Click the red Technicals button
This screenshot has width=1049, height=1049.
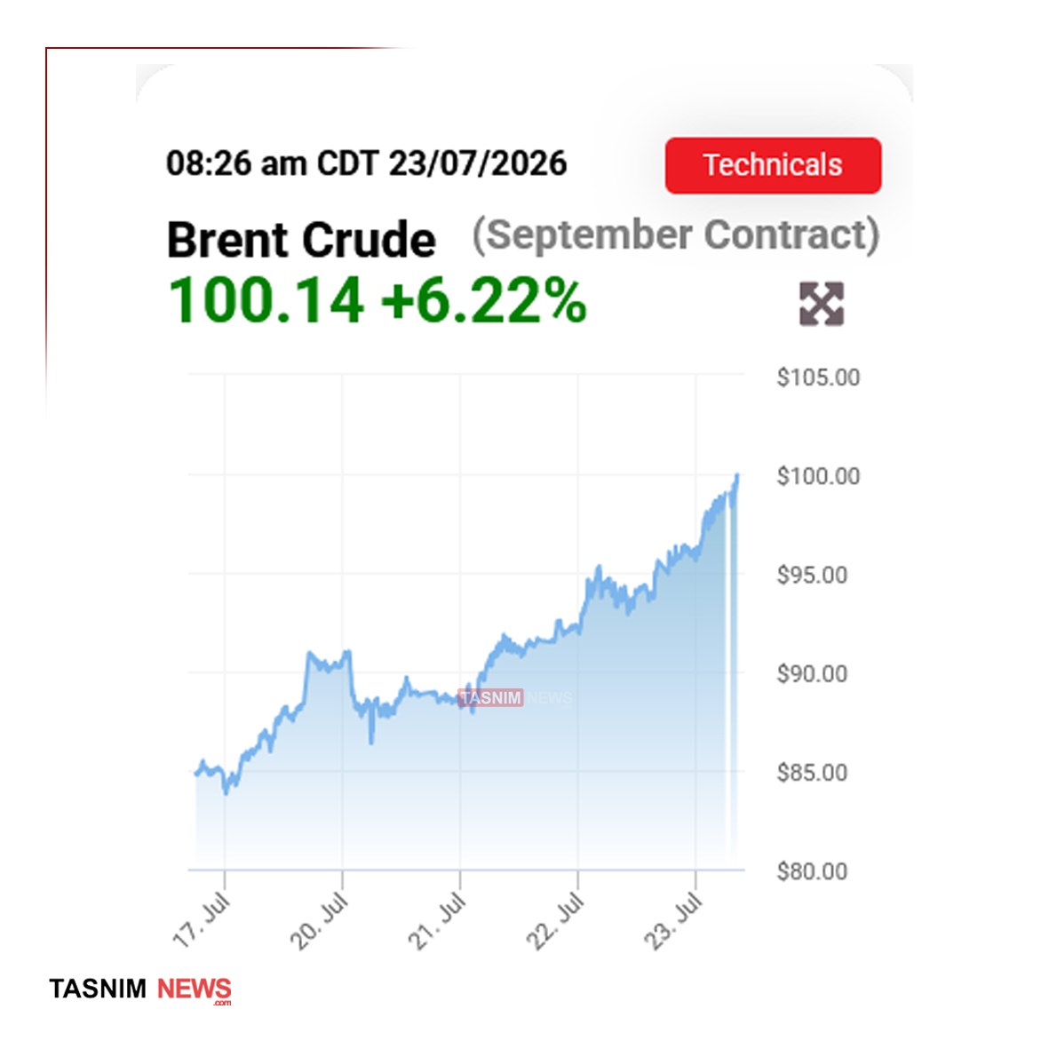pyautogui.click(x=773, y=165)
